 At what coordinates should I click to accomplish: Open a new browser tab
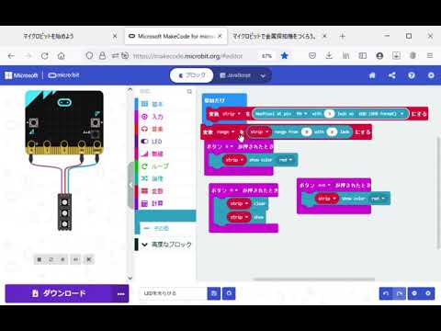tap(343, 36)
